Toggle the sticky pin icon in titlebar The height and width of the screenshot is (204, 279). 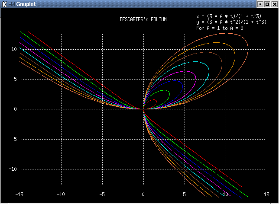coord(12,4)
